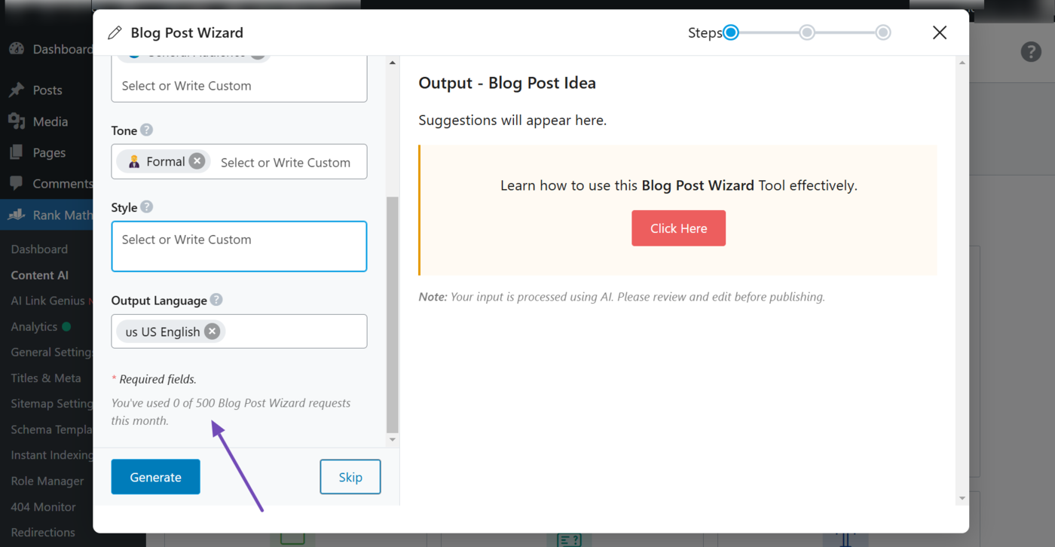Show help tooltip for Tone
1055x547 pixels.
point(147,130)
